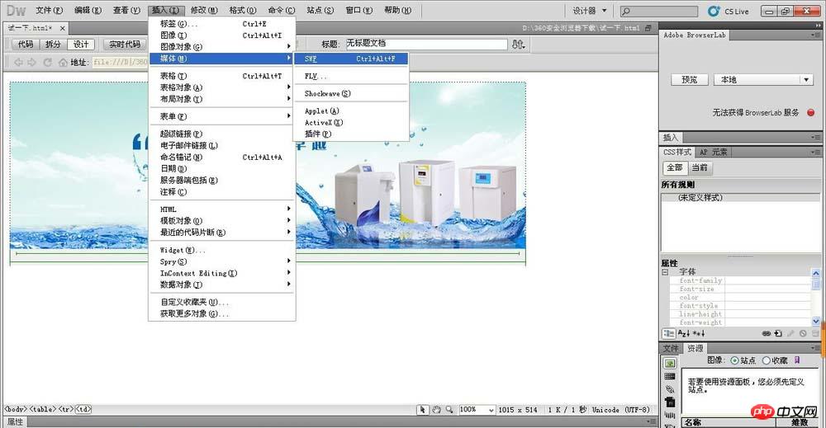Click attach style sheet link icon
826x428 pixels.
[767, 332]
